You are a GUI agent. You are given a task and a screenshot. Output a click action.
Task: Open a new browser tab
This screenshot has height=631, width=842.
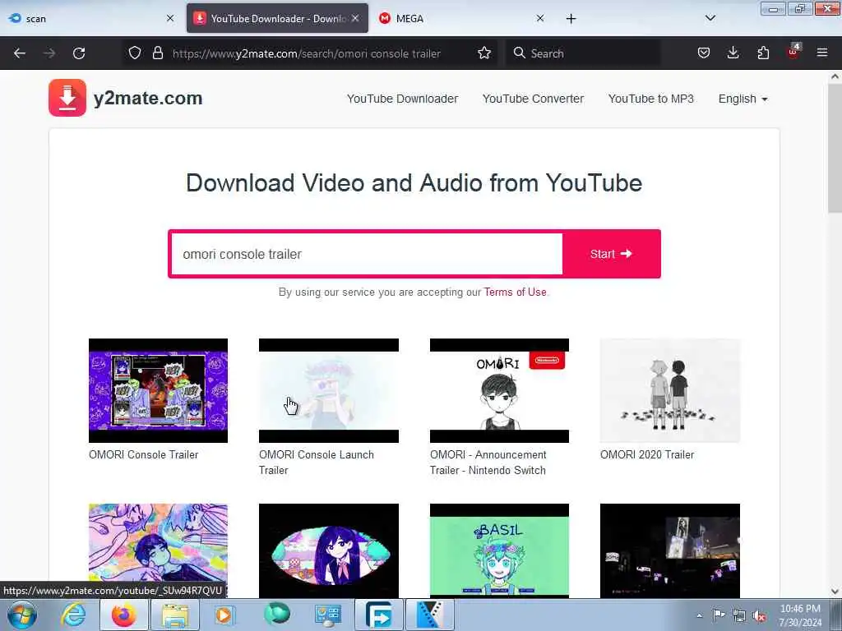tap(571, 19)
